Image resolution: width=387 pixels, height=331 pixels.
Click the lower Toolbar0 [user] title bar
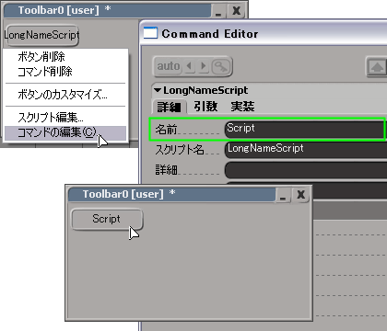point(171,195)
